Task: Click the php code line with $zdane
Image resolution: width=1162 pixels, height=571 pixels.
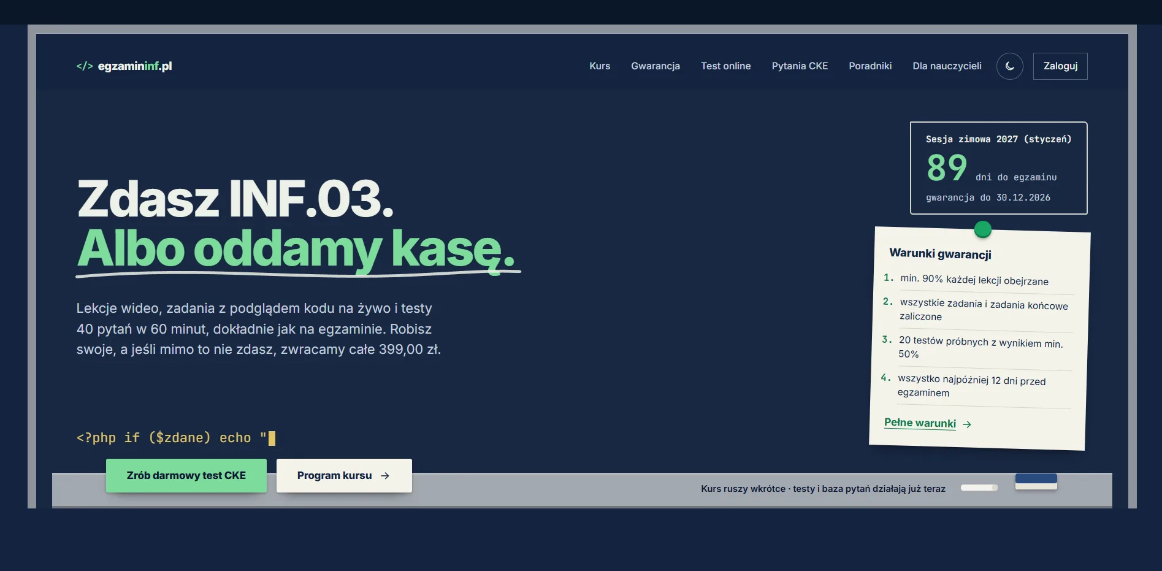Action: pos(175,438)
